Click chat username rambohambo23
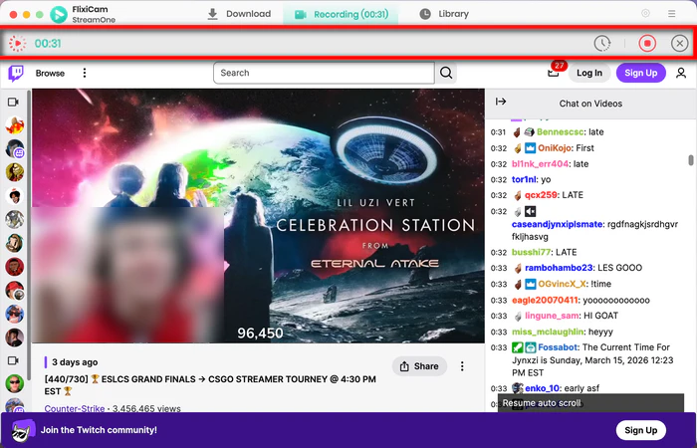 tap(559, 268)
